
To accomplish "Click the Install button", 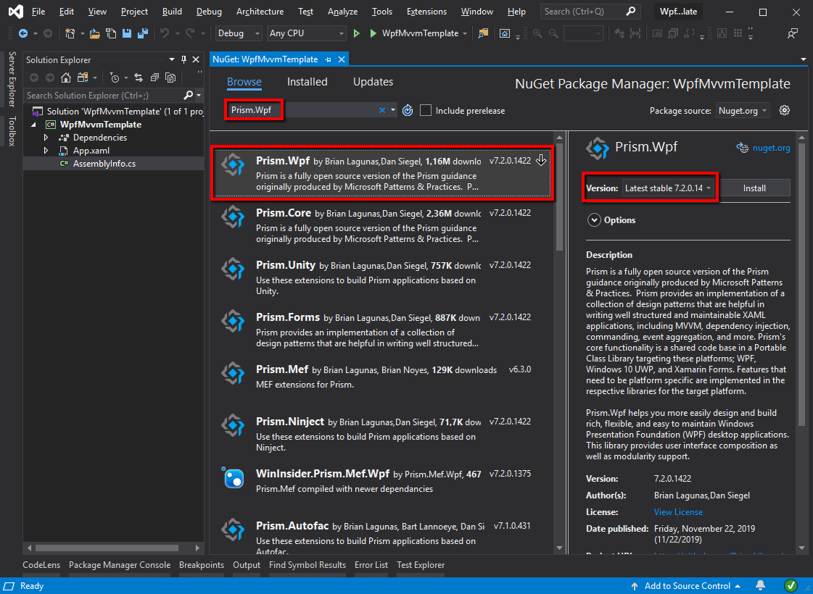I will point(754,188).
